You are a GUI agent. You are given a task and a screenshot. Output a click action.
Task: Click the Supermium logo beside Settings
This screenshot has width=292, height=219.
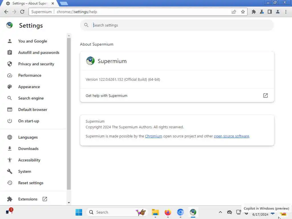pyautogui.click(x=9, y=25)
